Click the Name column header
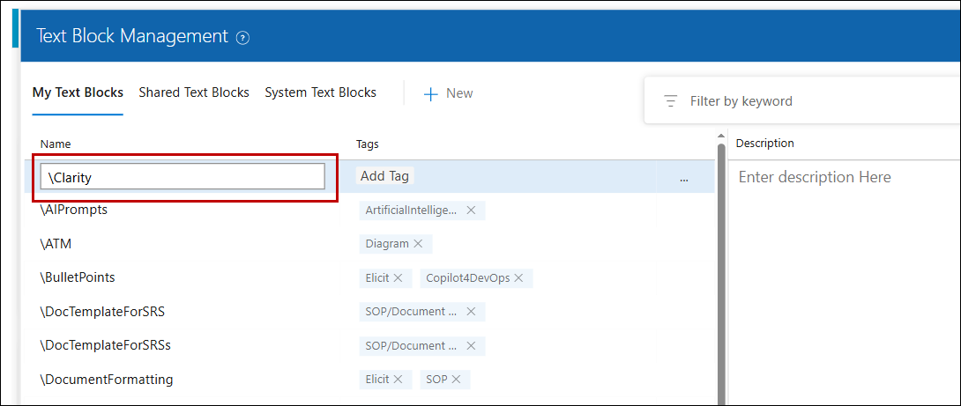This screenshot has width=961, height=406. [56, 144]
